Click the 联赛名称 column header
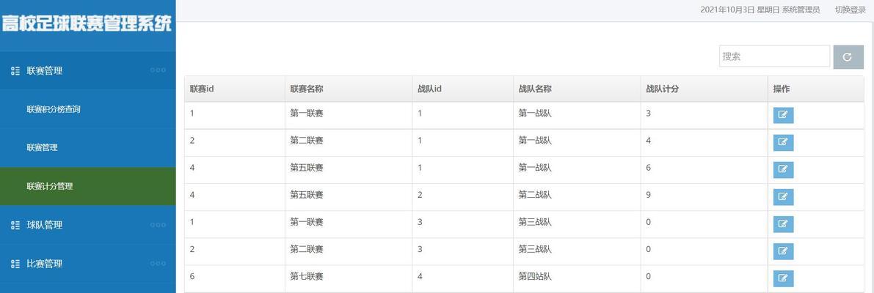Image resolution: width=874 pixels, height=293 pixels. click(x=307, y=89)
